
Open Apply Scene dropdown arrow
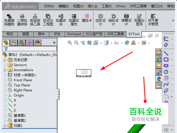pos(139,43)
